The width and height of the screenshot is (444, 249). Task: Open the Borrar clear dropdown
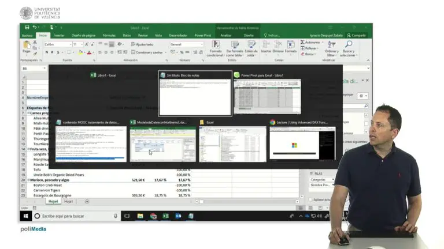click(308, 54)
